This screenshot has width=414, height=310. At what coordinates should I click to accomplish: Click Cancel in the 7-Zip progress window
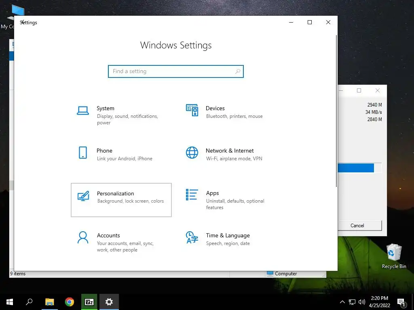coord(359,226)
